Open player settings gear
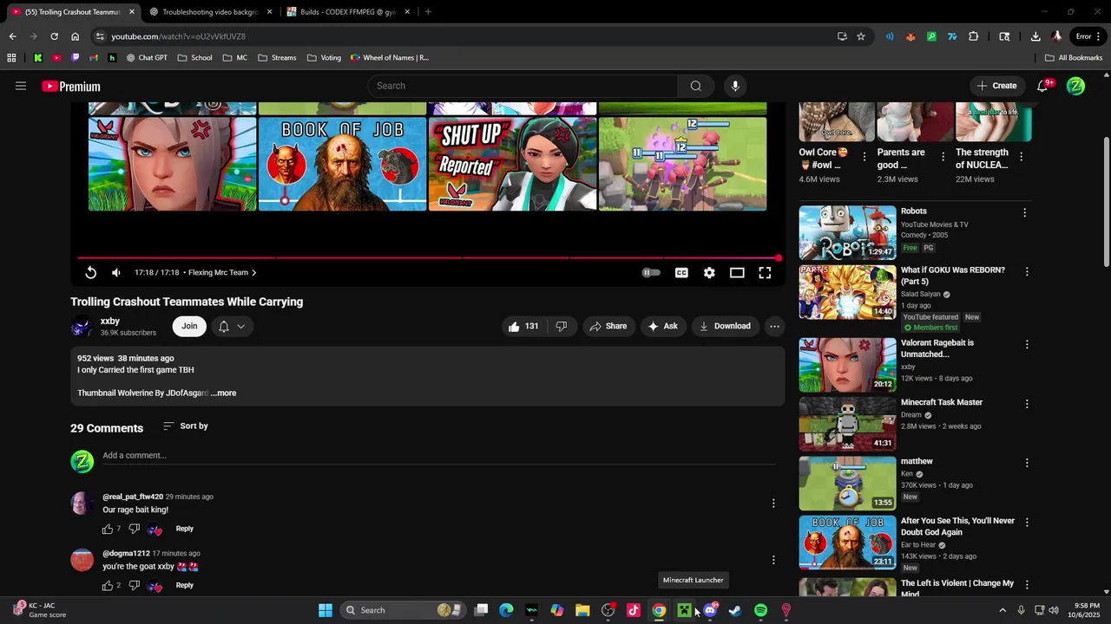Image resolution: width=1111 pixels, height=624 pixels. (x=709, y=272)
